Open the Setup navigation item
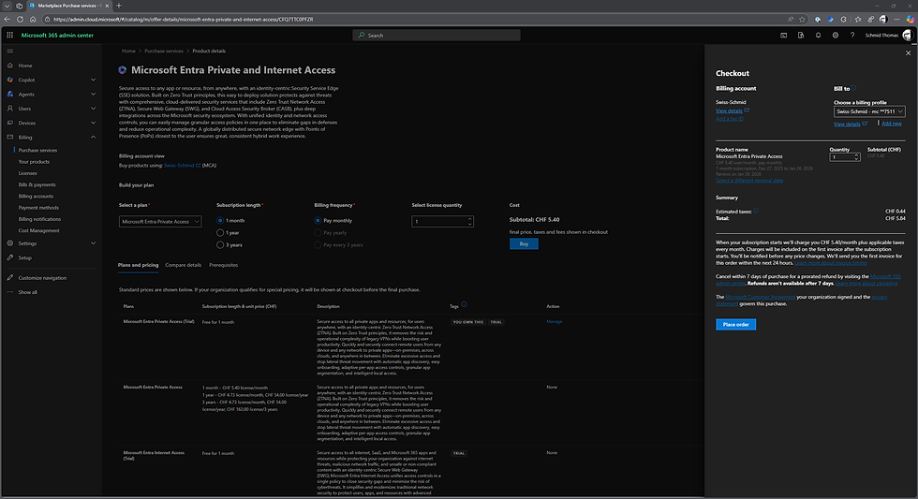 (24, 257)
